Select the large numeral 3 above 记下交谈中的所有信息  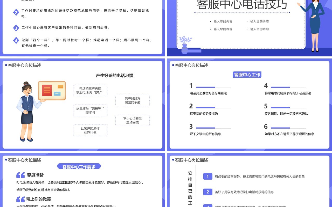[191, 127]
